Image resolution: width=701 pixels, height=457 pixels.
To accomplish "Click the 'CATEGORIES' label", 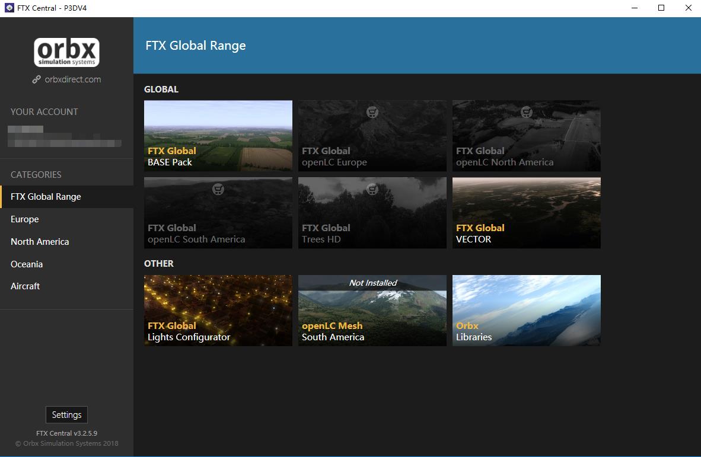I will click(36, 175).
